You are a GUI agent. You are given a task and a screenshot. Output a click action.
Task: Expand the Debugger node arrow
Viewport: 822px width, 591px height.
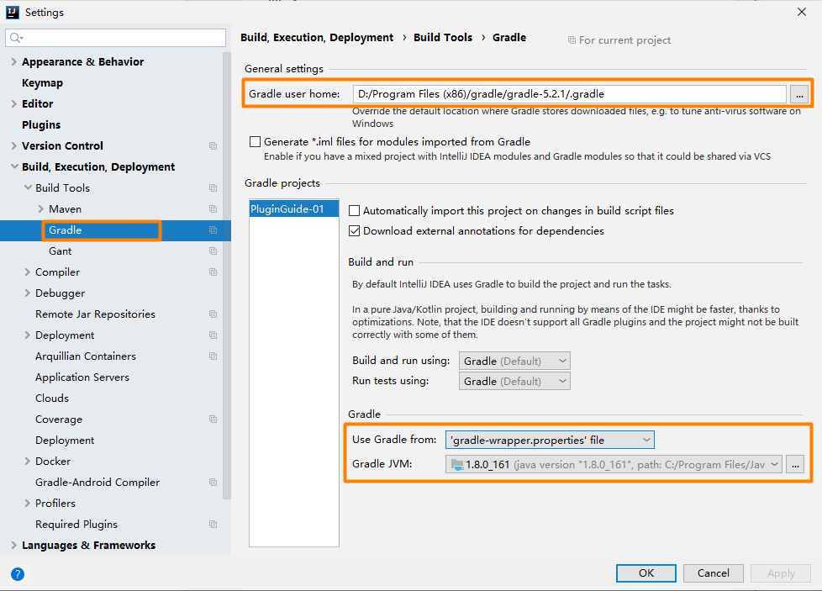(28, 293)
